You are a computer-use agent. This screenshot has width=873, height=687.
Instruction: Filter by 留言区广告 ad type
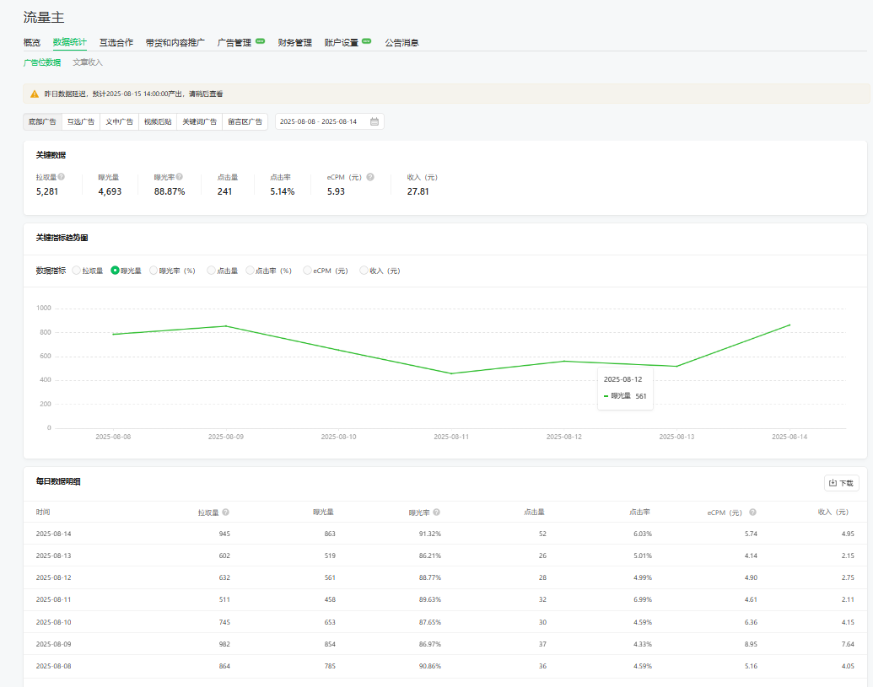245,122
